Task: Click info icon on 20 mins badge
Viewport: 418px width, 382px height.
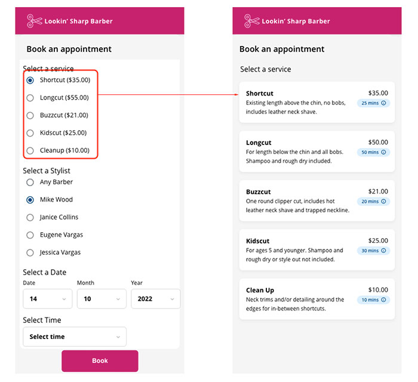Action: pyautogui.click(x=383, y=201)
